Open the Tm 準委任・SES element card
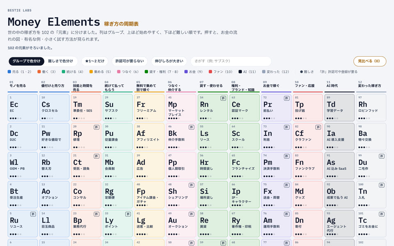 (x=86, y=108)
